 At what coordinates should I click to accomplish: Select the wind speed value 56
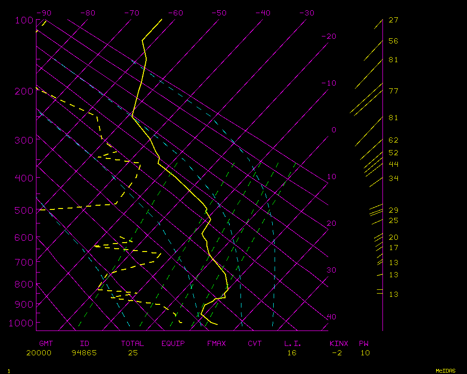393,41
